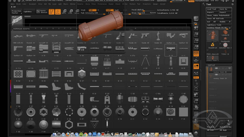Pick the IMM ACR-90 rifle mesh
Viewport: 244px width, 137px height.
coord(18,37)
